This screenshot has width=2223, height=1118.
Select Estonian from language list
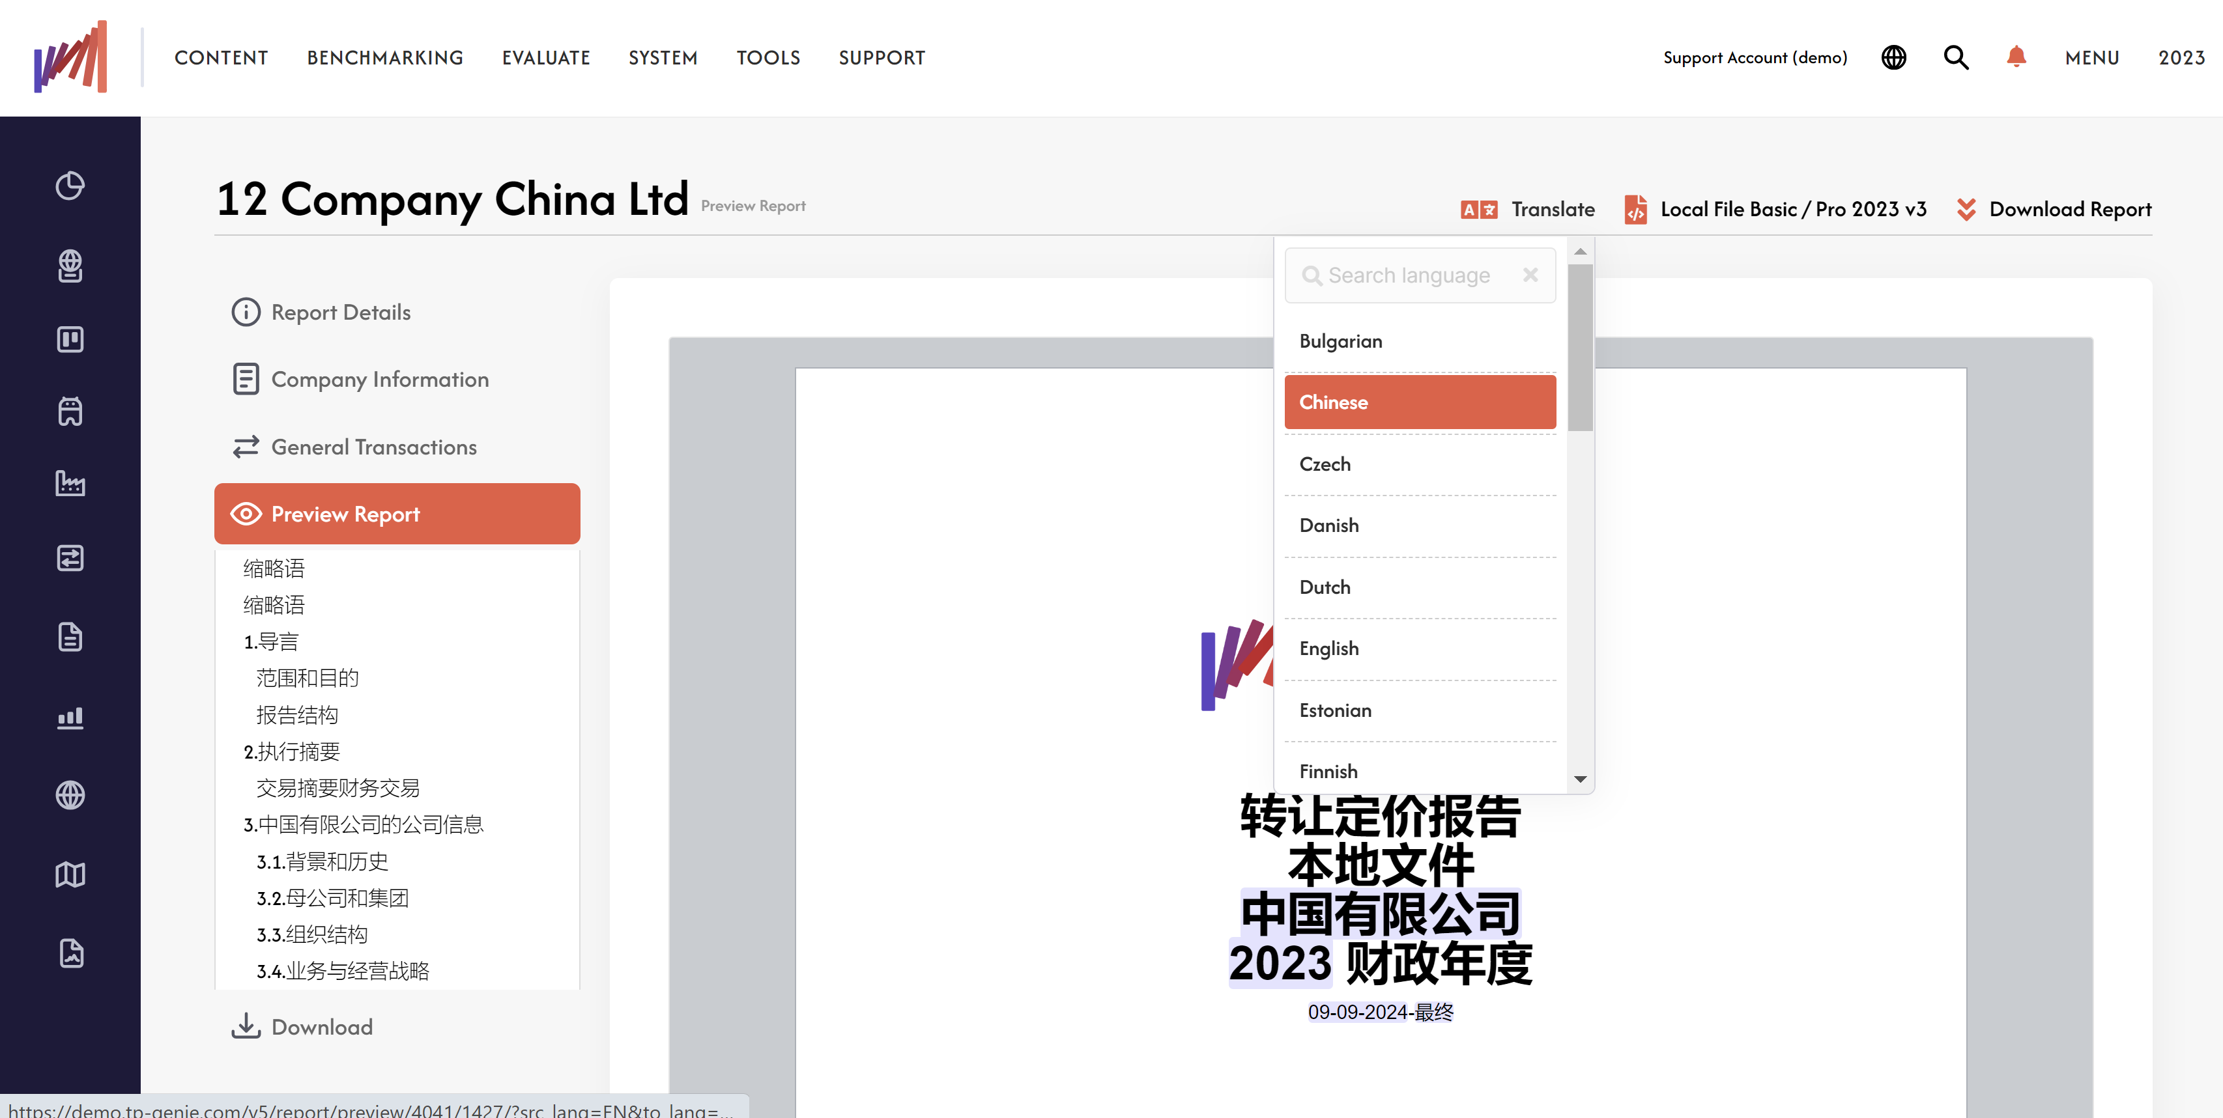(1420, 711)
